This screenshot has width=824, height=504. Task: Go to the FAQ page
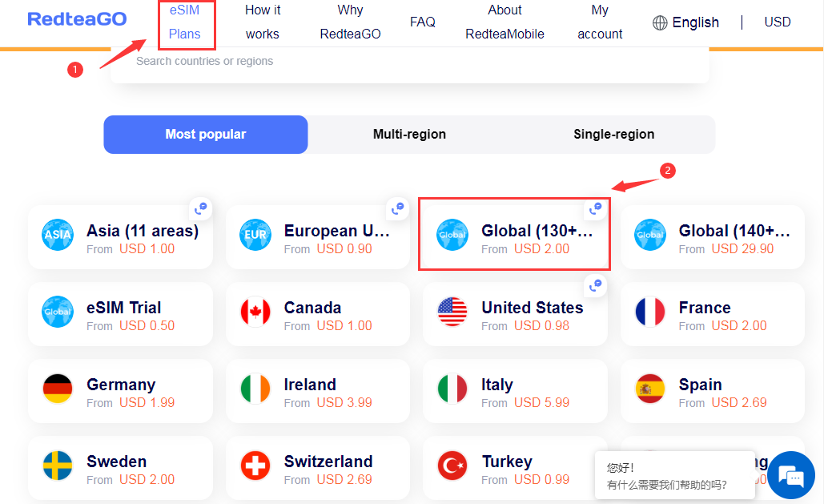tap(423, 22)
